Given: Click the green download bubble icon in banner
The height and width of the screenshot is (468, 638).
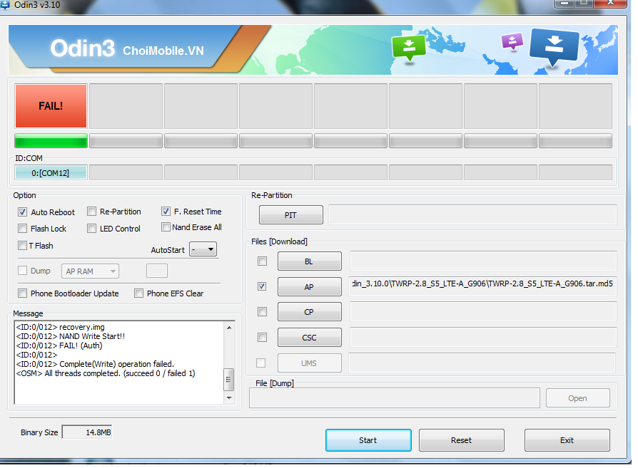Looking at the screenshot, I should point(408,48).
